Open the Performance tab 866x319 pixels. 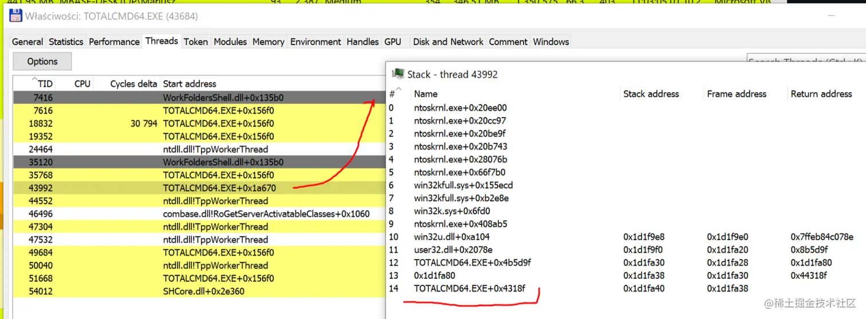coord(114,42)
